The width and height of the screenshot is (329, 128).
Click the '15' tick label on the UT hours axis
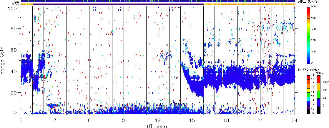pyautogui.click(x=192, y=120)
